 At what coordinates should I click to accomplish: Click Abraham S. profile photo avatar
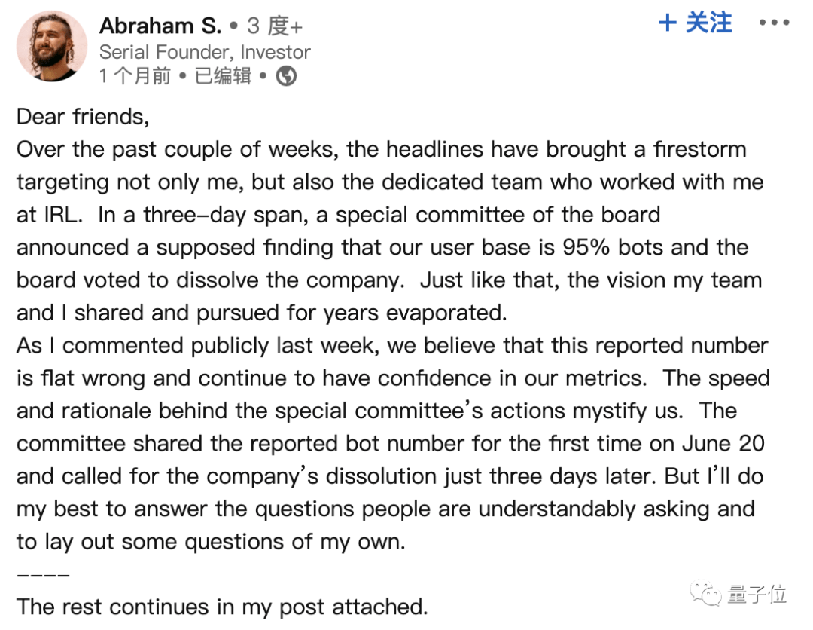52,47
